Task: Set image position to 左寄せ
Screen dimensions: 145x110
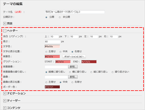Action: click(46, 82)
